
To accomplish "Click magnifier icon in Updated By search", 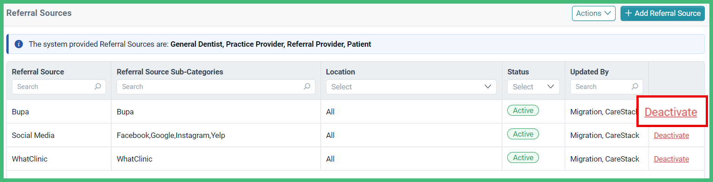I will 635,87.
